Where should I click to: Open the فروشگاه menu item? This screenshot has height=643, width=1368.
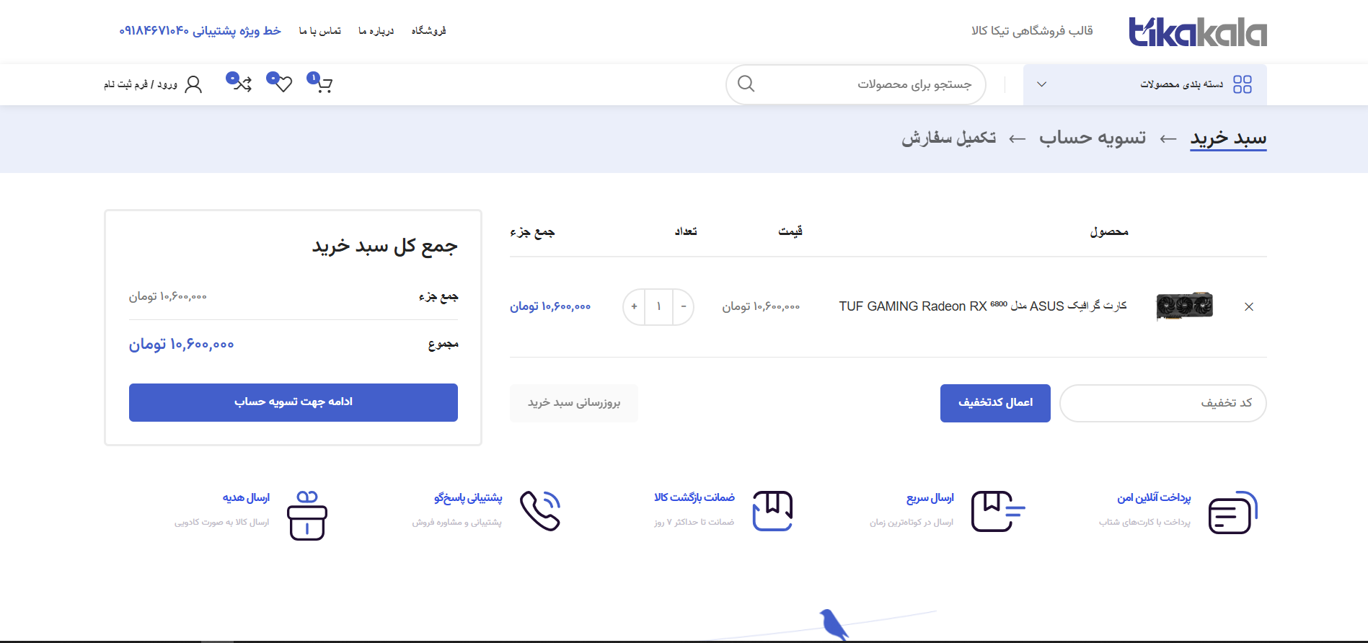point(428,31)
